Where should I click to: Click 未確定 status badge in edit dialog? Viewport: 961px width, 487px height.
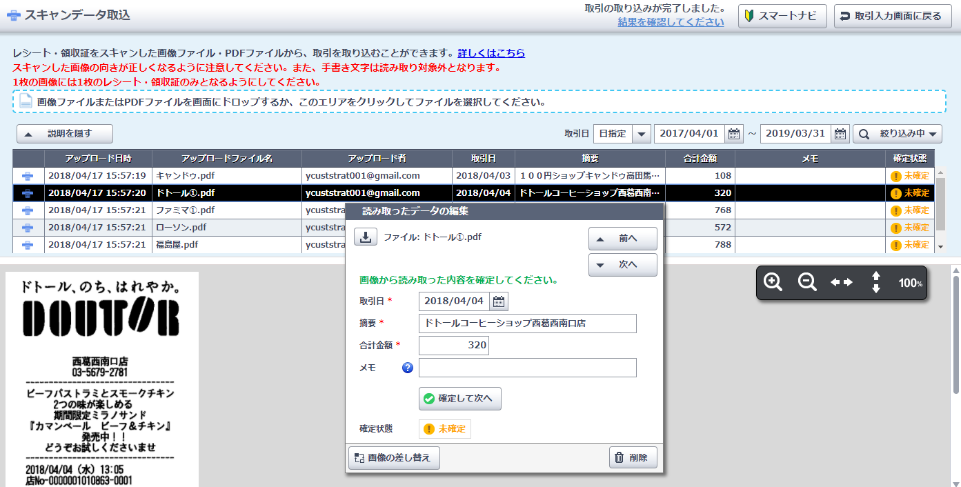[x=445, y=429]
